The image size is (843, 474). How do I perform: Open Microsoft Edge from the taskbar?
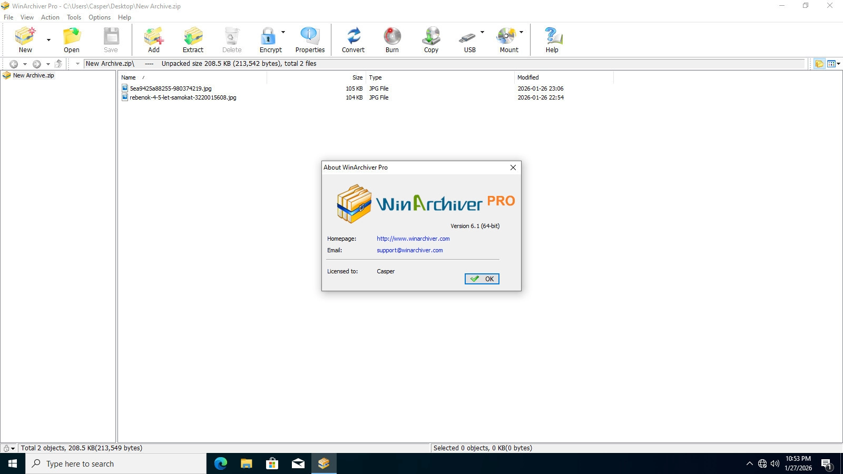tap(221, 463)
